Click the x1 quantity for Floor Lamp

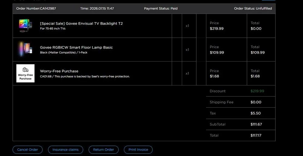pos(187,50)
